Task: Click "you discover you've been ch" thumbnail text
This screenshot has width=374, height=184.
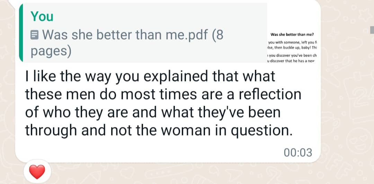Action: (x=292, y=56)
